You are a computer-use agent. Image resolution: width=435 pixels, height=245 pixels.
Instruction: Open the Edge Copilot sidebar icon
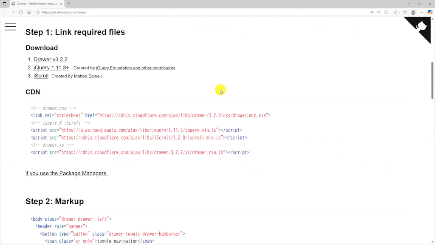click(x=430, y=12)
